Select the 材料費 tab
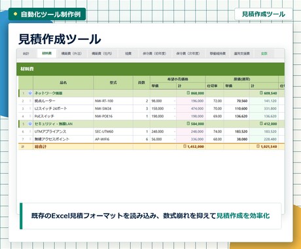This screenshot has height=249, width=301. pos(46,53)
